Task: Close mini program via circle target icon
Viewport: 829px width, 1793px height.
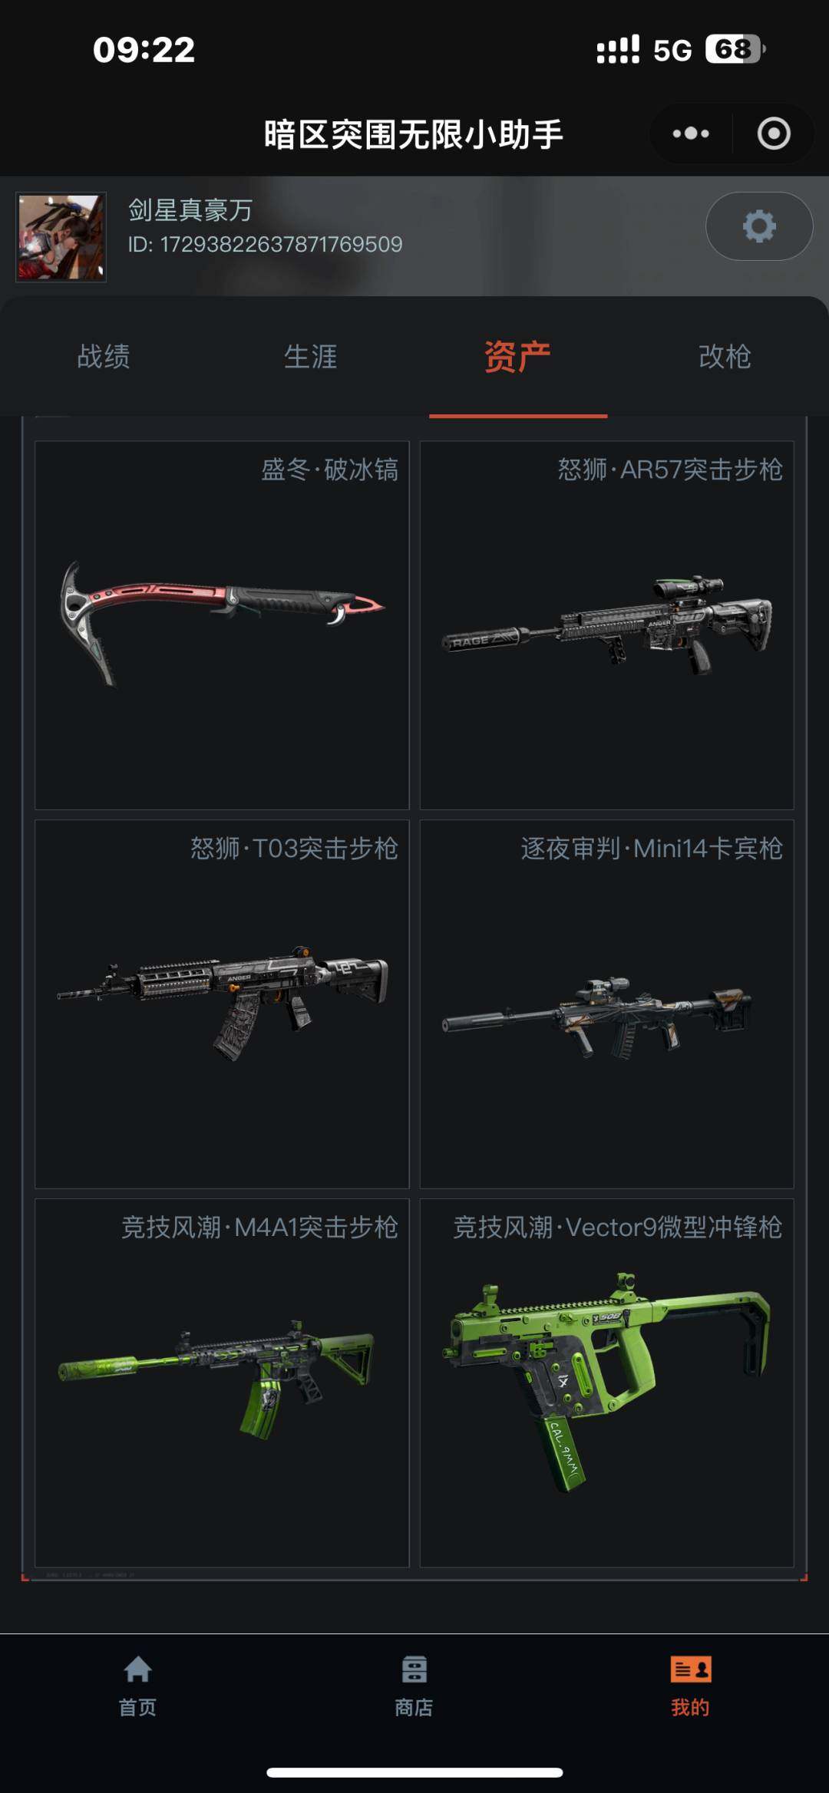Action: point(773,133)
